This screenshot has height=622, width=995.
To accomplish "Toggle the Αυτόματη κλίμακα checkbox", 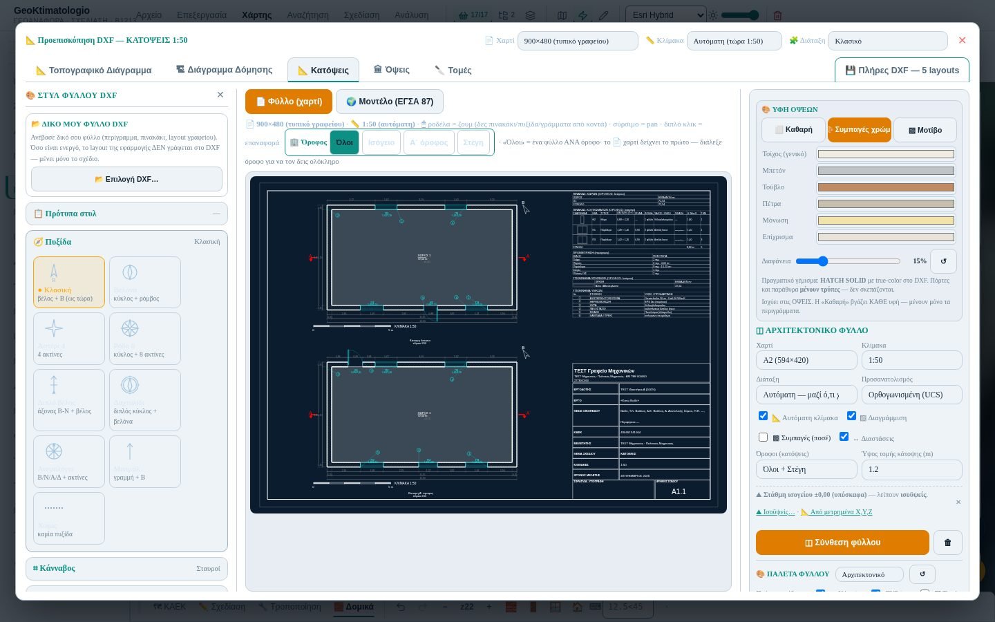I will point(763,416).
